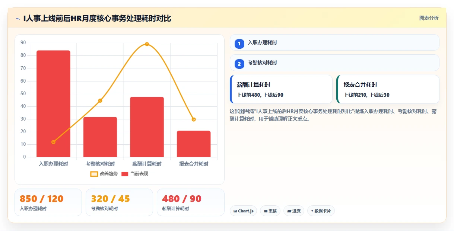
Task: Select the number 2 badge for 考勤核对耗时
Action: click(239, 64)
